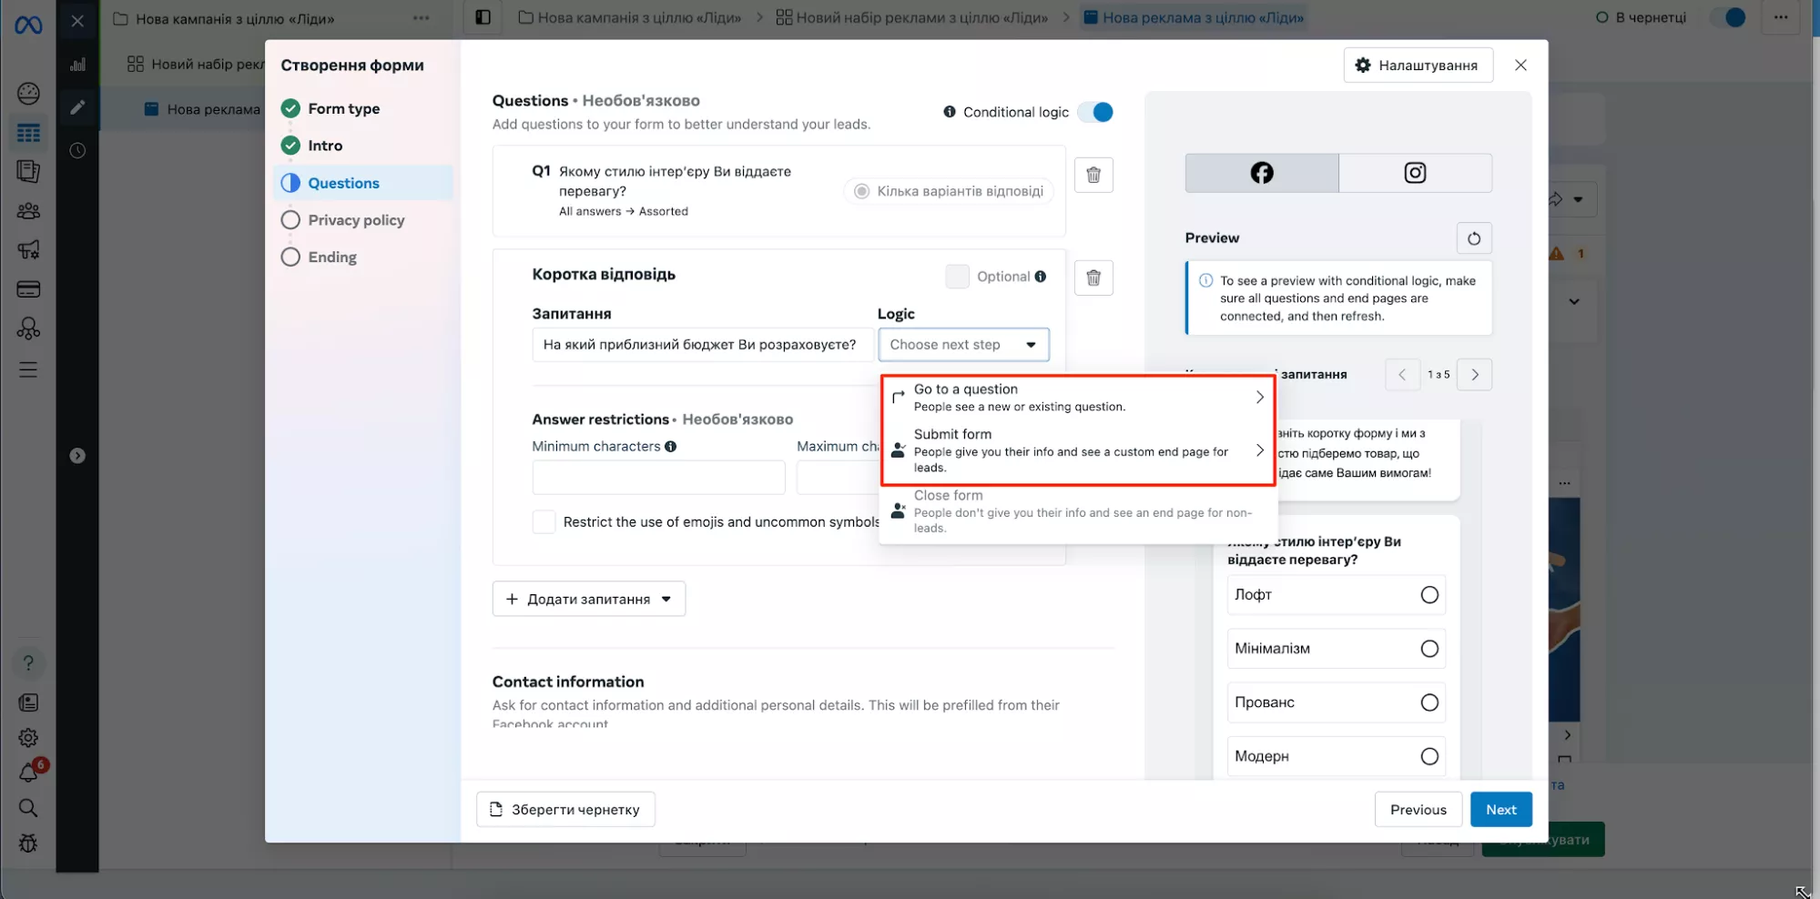This screenshot has height=899, width=1820.
Task: Click the Facebook preview tab icon
Action: (x=1261, y=173)
